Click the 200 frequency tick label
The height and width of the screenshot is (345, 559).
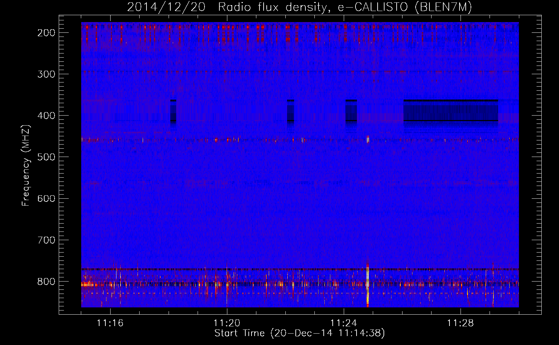46,33
